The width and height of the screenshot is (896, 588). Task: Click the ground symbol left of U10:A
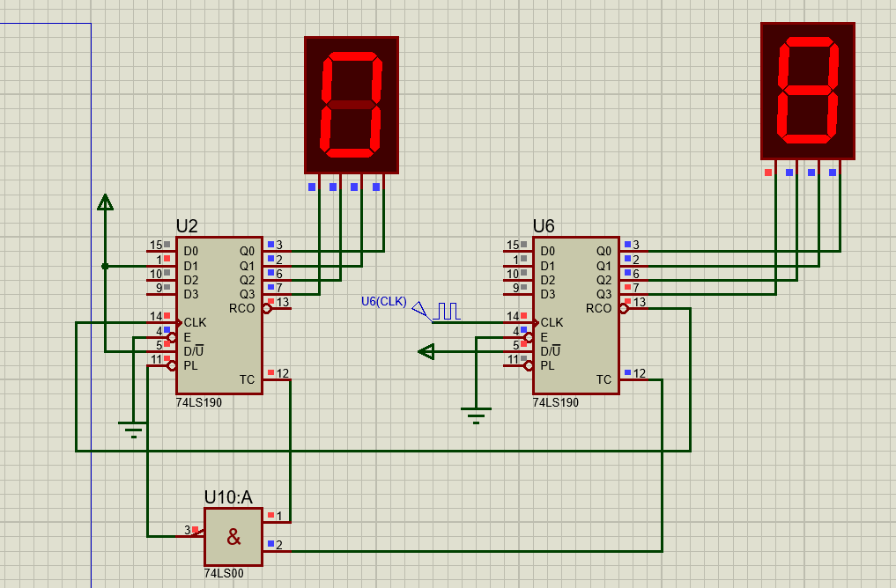(x=133, y=430)
